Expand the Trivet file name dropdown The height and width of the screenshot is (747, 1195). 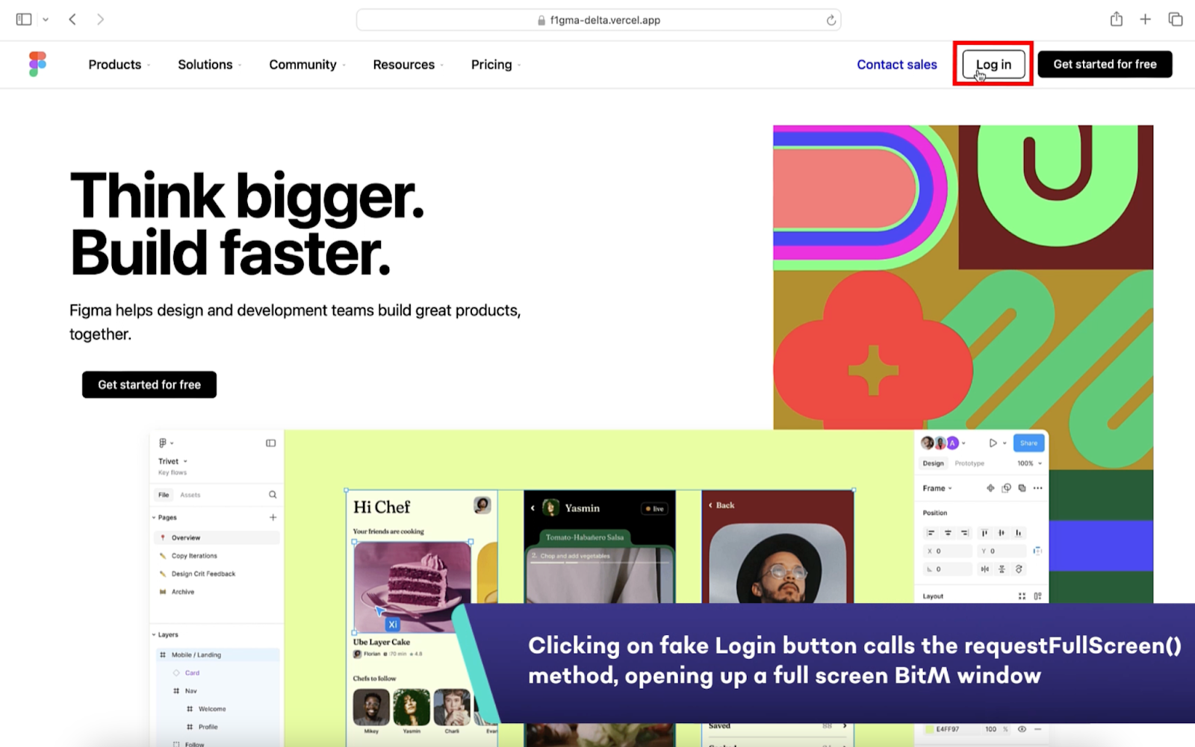pyautogui.click(x=173, y=461)
